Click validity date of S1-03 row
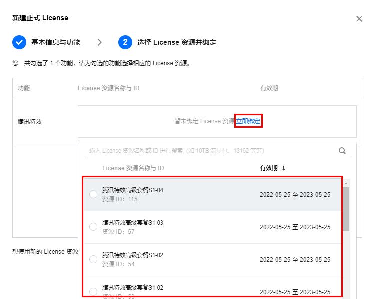This screenshot has height=299, width=375. pos(295,227)
